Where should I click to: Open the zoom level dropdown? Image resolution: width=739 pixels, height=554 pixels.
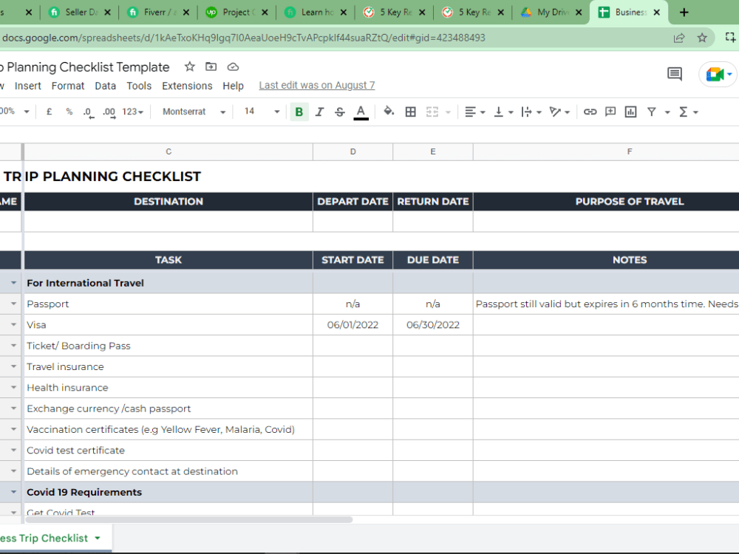[x=15, y=112]
